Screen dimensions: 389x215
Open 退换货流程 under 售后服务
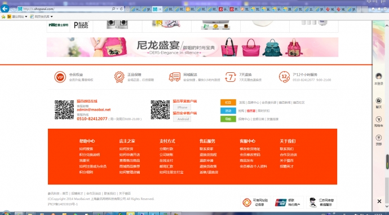[208, 155]
